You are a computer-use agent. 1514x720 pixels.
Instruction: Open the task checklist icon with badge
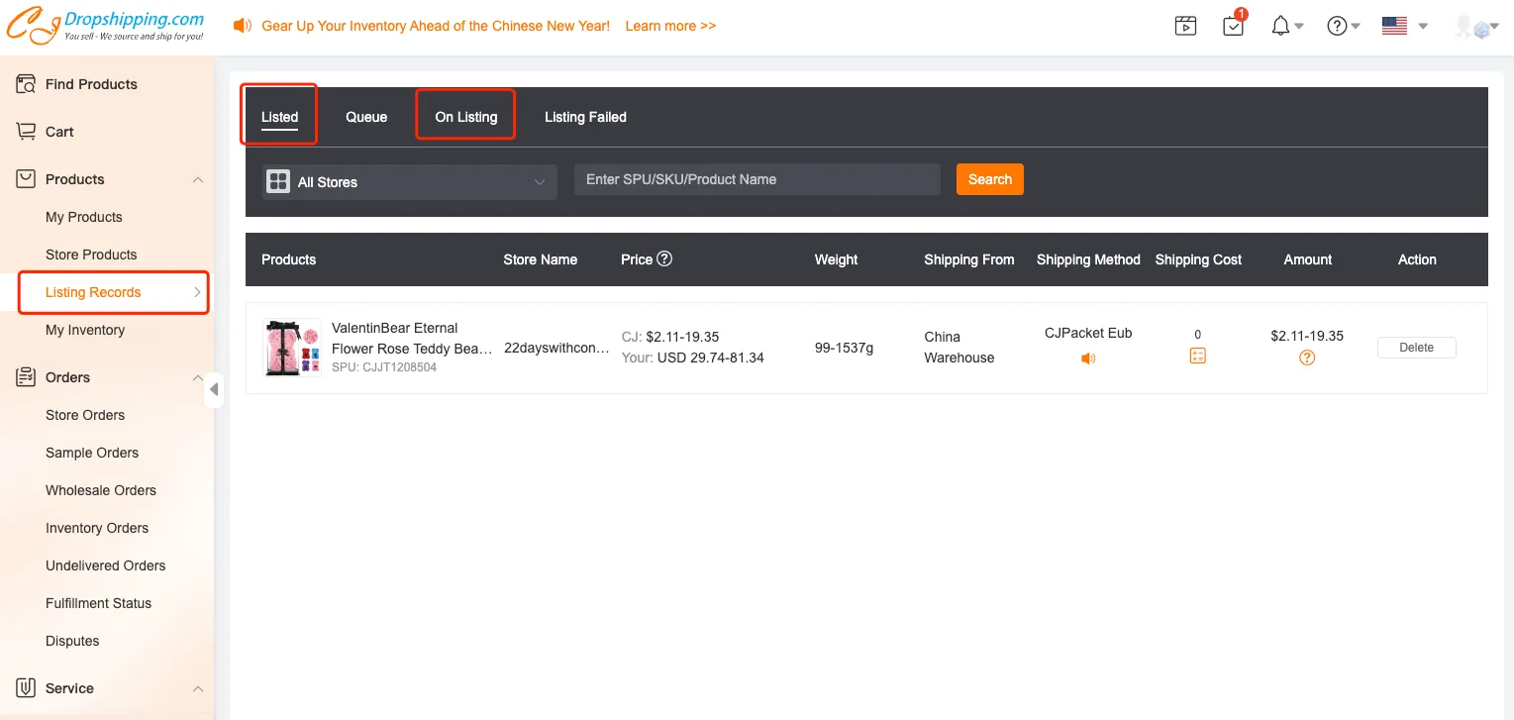(1233, 27)
